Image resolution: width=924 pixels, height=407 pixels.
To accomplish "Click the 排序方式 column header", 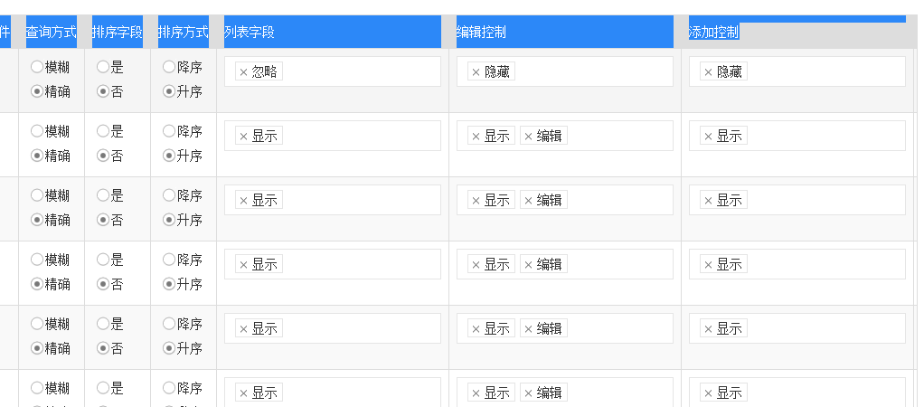I will [183, 33].
